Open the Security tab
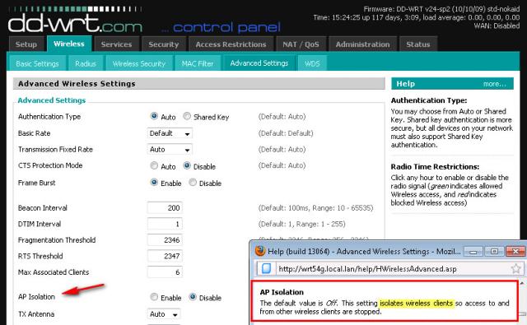 (x=164, y=44)
